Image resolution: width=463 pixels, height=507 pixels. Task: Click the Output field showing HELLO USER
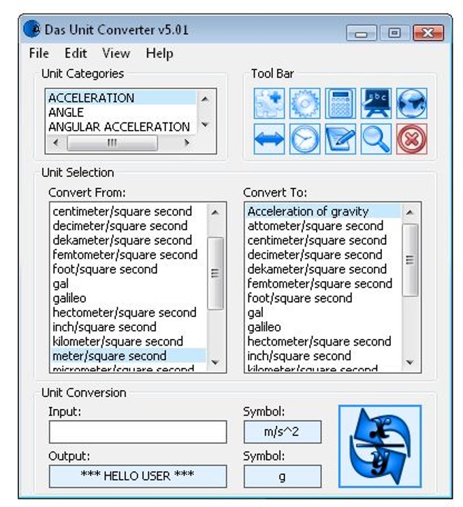tap(138, 476)
